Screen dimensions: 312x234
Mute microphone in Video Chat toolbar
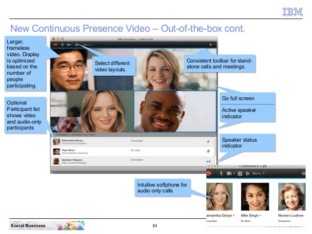[63, 45]
